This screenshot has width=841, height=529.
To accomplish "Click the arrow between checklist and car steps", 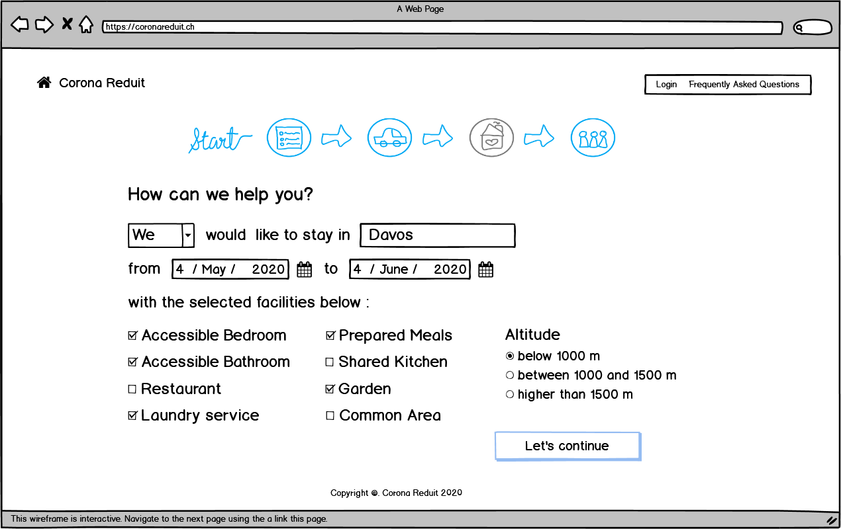I will pos(337,137).
